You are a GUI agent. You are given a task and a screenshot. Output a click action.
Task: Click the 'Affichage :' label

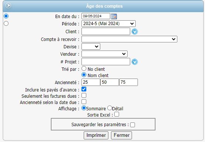(69, 109)
